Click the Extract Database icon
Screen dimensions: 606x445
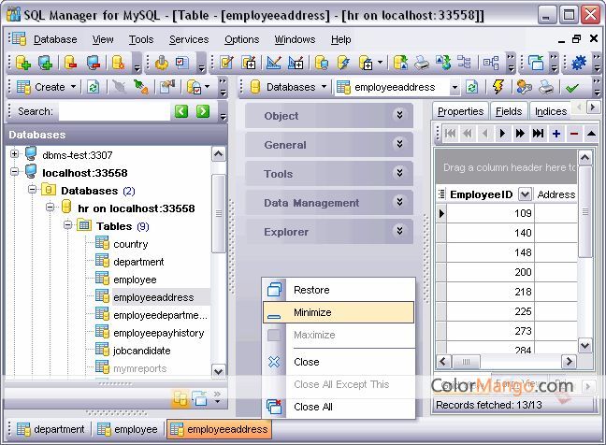click(400, 63)
